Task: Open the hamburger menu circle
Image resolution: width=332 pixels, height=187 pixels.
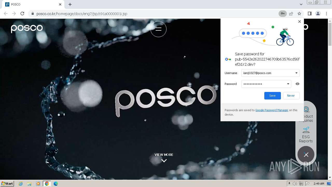Action: click(158, 29)
